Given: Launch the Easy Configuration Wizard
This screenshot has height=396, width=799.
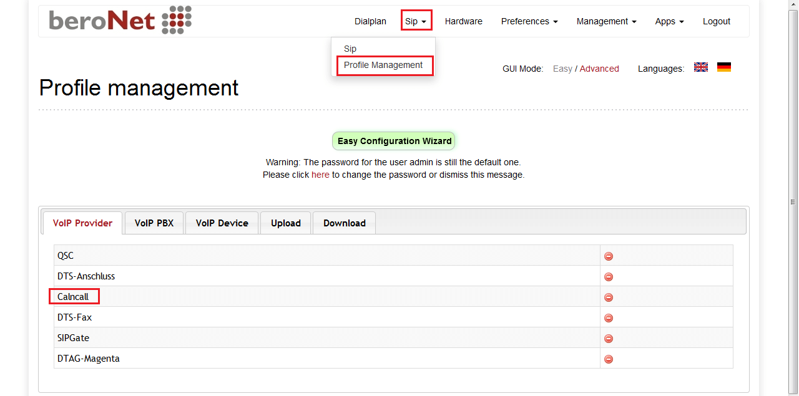Looking at the screenshot, I should pos(395,141).
